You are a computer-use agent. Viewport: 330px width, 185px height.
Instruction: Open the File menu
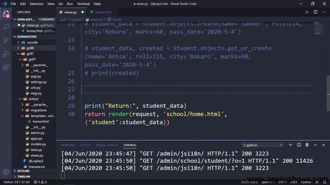(x=13, y=4)
